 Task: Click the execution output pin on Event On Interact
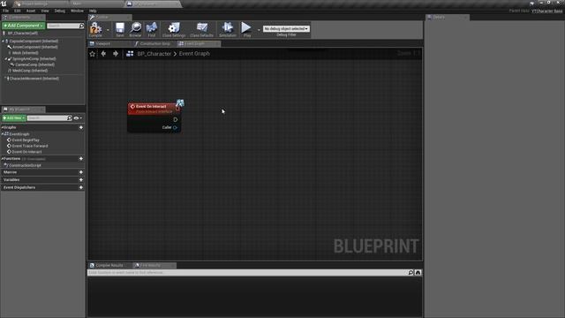(176, 119)
